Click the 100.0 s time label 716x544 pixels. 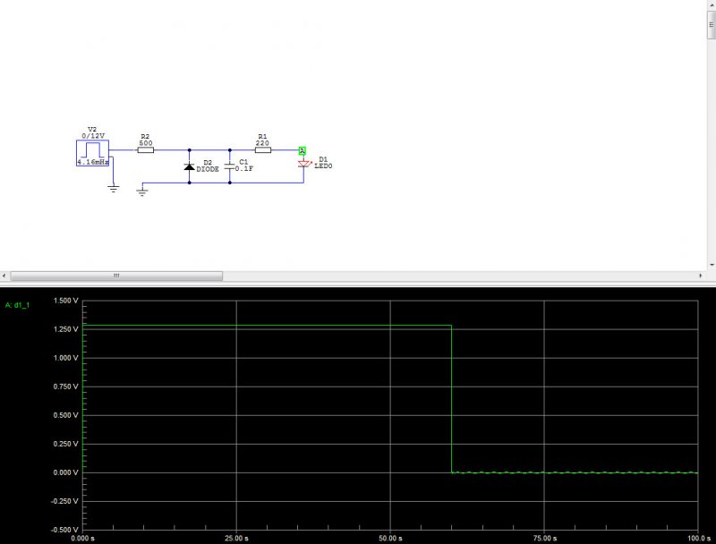(x=699, y=539)
